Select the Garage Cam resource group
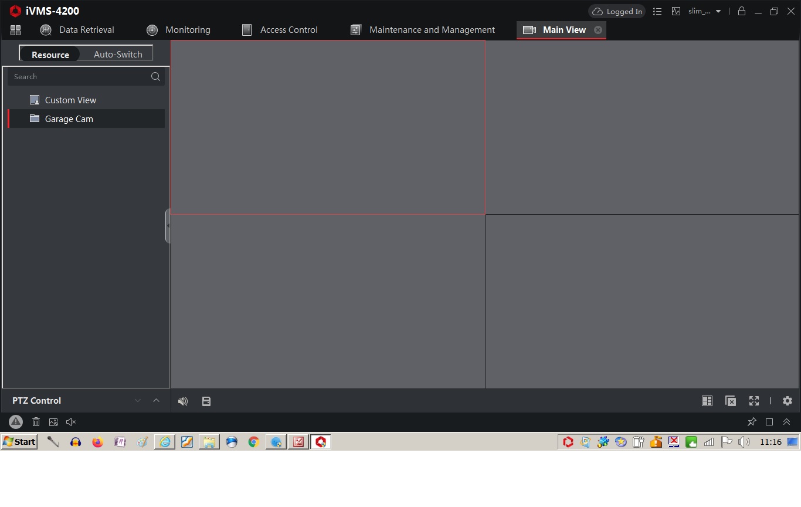 coord(69,119)
